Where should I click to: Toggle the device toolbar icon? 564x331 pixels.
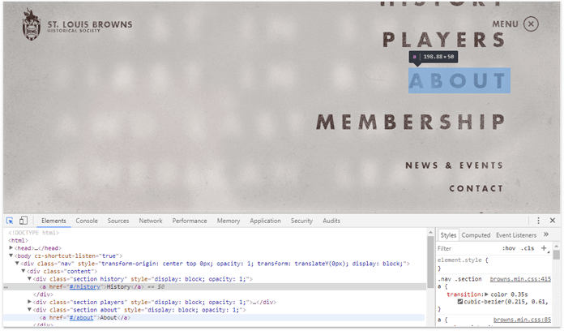[x=23, y=221]
